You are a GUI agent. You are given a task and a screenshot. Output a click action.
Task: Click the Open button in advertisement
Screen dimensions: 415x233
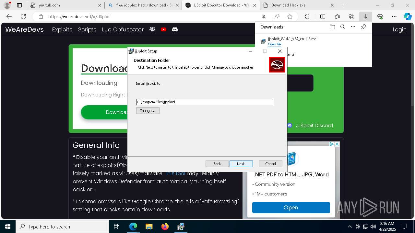coord(291,207)
